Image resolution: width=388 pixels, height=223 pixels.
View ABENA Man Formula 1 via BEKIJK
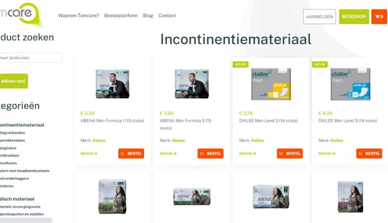coord(89,154)
